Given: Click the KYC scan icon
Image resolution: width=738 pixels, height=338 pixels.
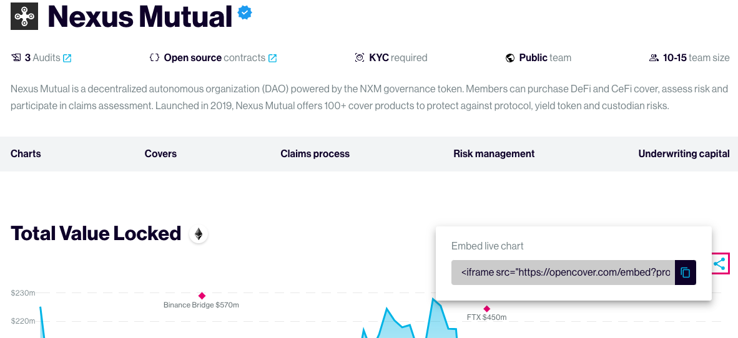Looking at the screenshot, I should coord(360,58).
